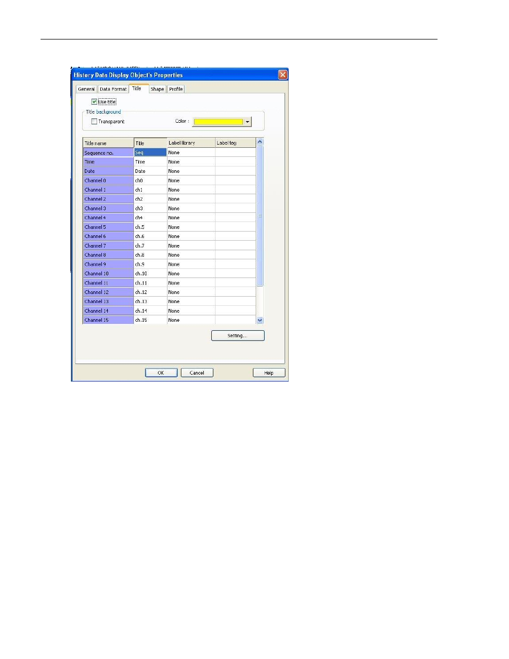
Task: Select the Channel 13 row
Action: click(x=108, y=301)
